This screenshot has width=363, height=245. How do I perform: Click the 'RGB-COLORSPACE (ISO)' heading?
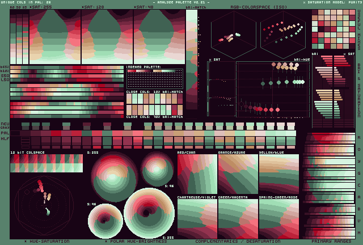tap(259, 7)
